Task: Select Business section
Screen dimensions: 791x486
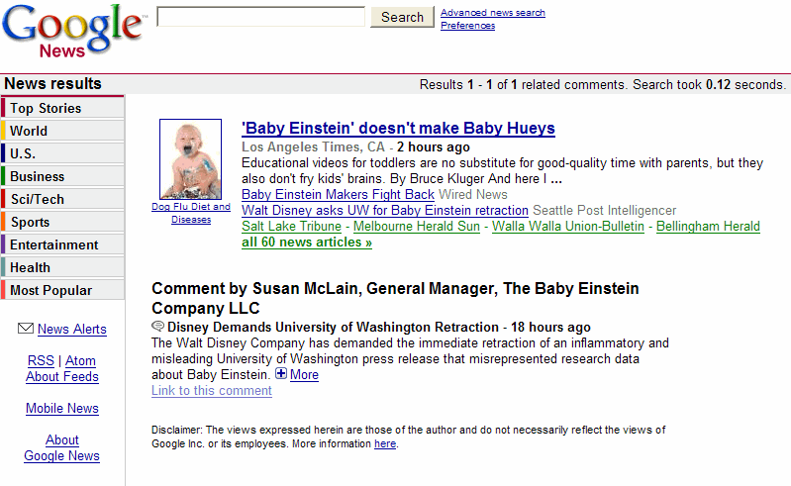Action: pyautogui.click(x=63, y=176)
